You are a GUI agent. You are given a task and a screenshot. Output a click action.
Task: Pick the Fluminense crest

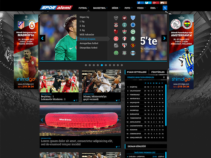(124, 32)
